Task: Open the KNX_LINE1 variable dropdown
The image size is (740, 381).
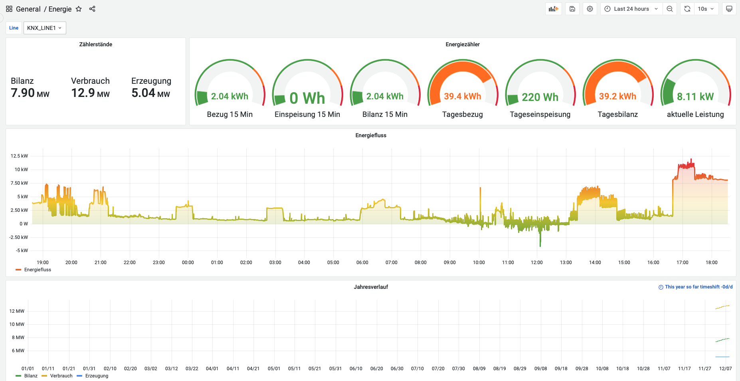Action: coord(44,28)
